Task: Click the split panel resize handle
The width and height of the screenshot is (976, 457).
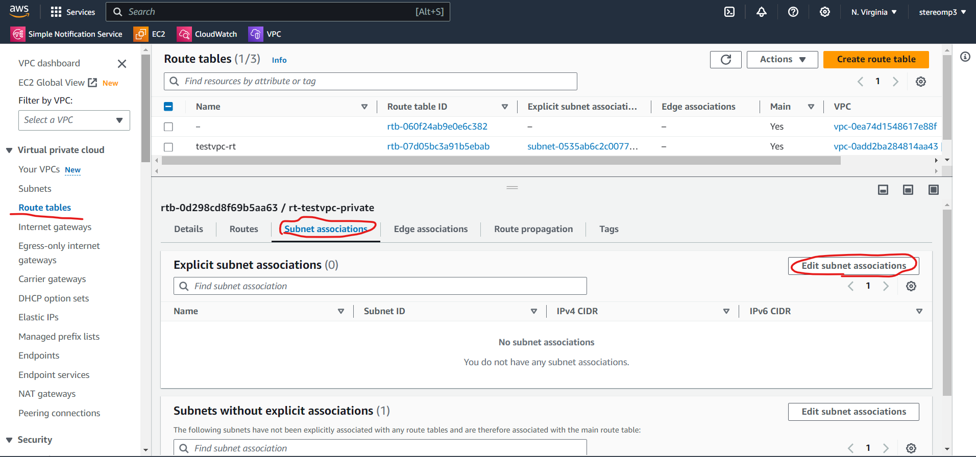Action: [512, 188]
